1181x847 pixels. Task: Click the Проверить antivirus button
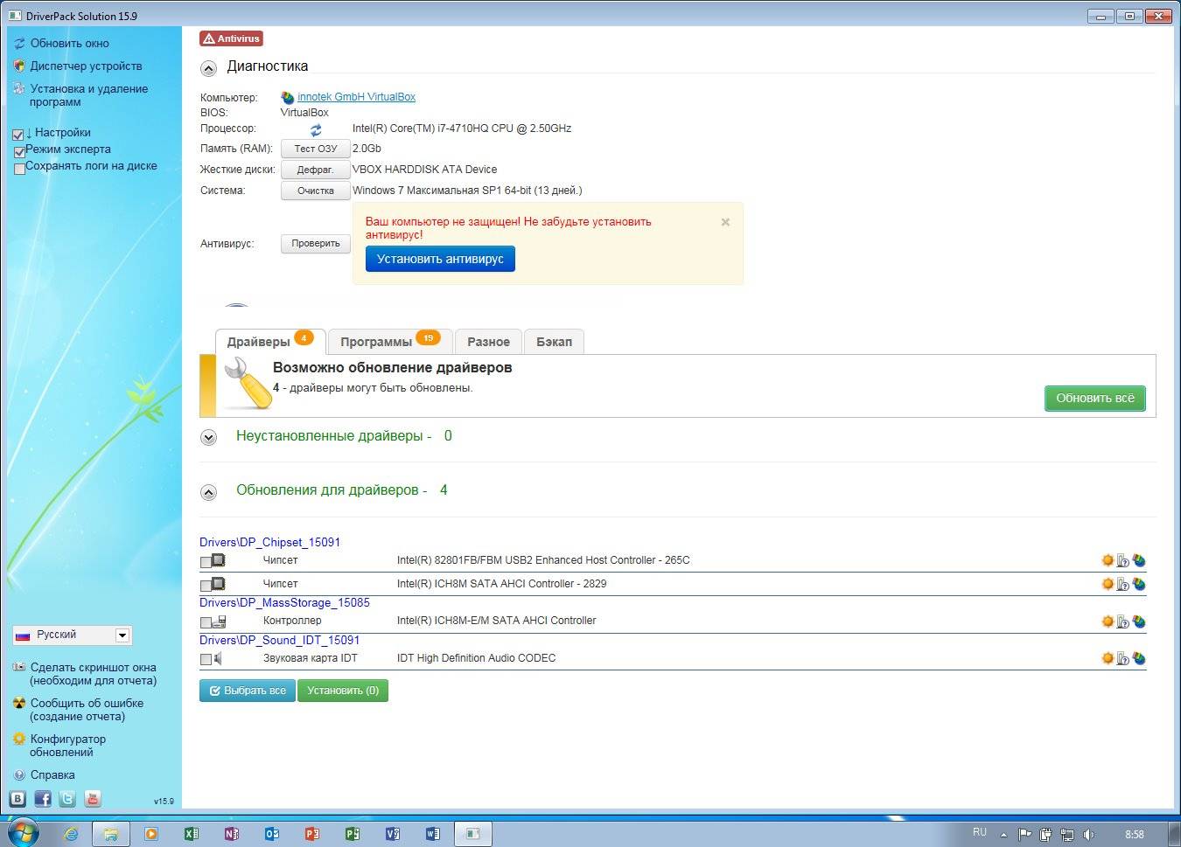pyautogui.click(x=315, y=244)
